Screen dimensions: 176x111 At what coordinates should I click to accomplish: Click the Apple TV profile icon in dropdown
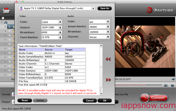tap(21, 8)
